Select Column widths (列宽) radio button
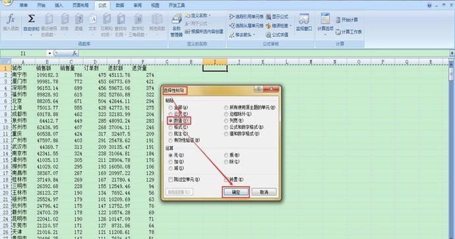 click(226, 120)
